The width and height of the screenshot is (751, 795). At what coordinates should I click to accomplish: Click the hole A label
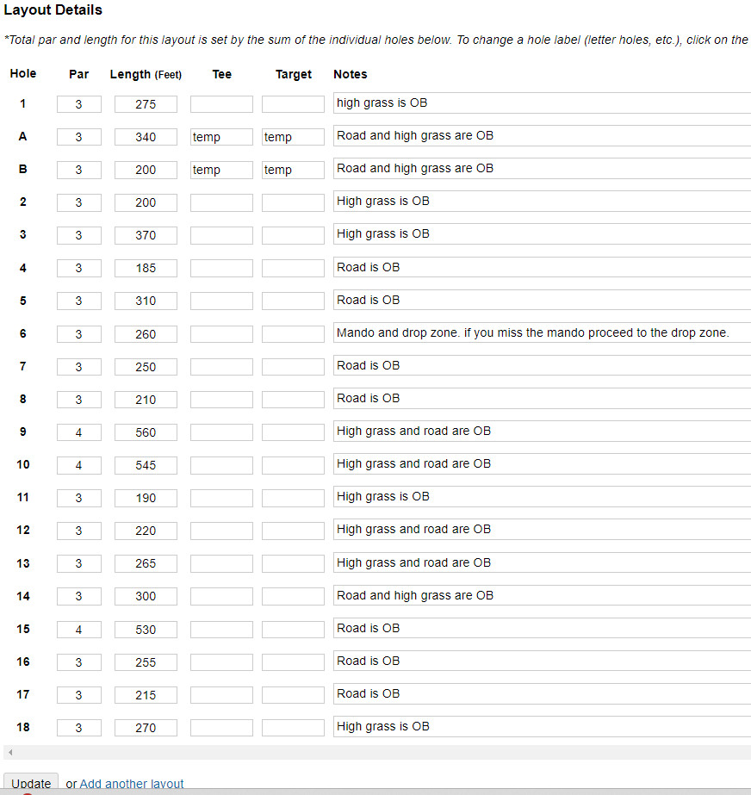(23, 136)
